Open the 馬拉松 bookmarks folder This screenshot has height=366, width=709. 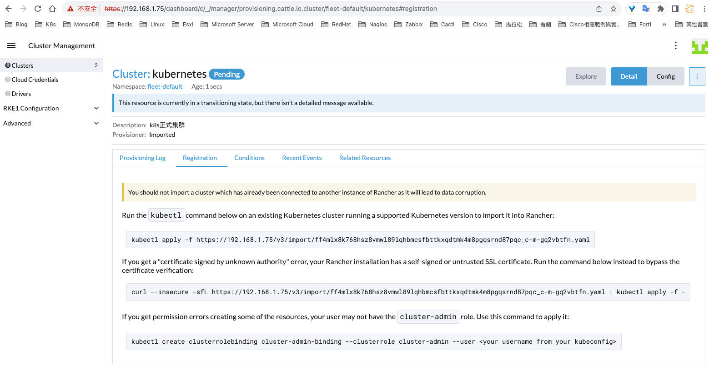(x=508, y=25)
